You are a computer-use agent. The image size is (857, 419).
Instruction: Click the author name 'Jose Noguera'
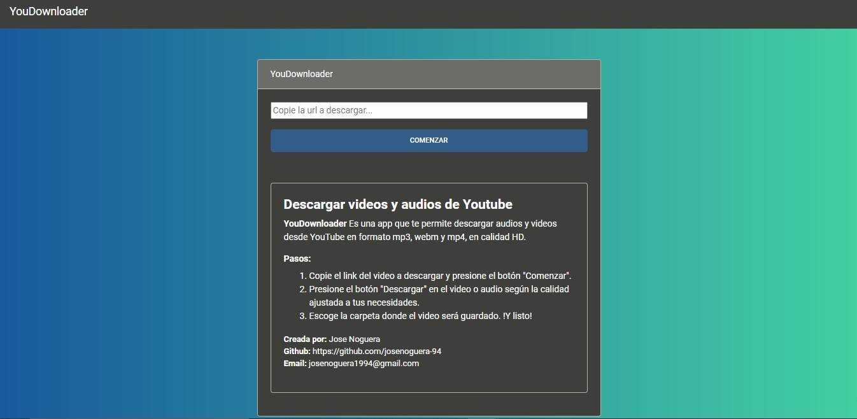click(x=354, y=339)
